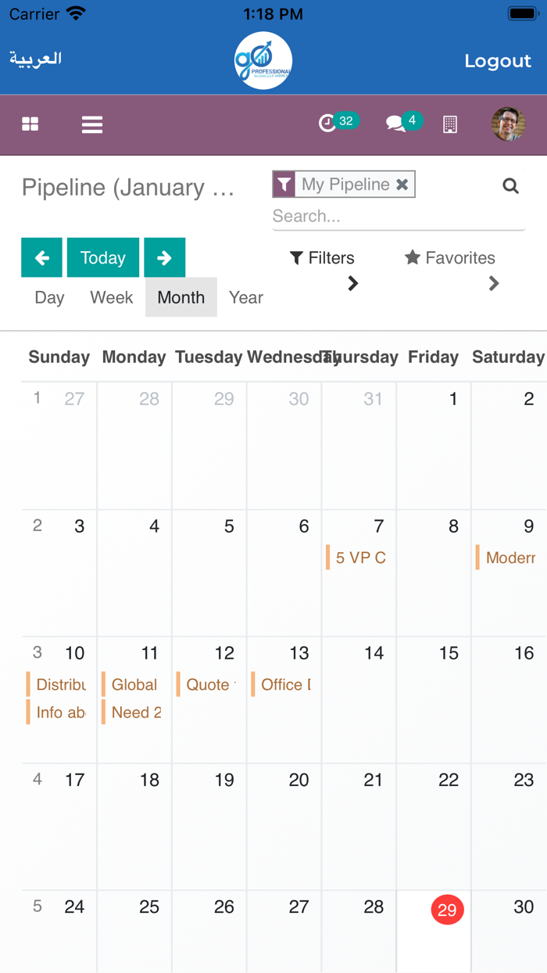Viewport: 547px width, 973px height.
Task: Open the Office event on the 13th
Action: coord(285,684)
